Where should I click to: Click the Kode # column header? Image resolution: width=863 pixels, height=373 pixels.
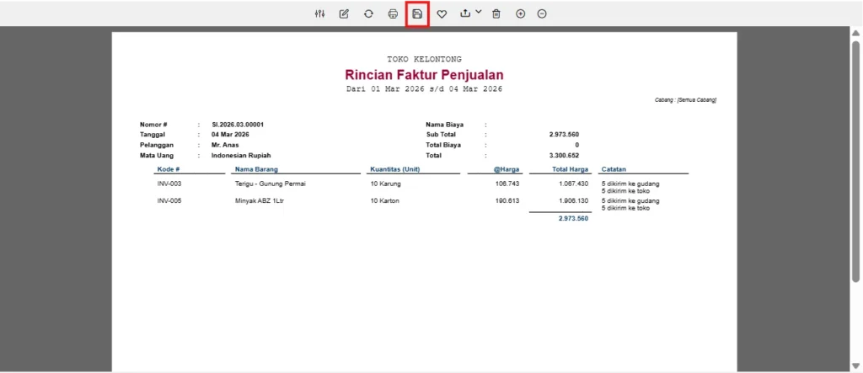point(169,169)
